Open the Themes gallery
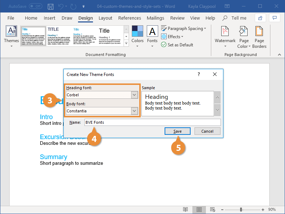 (x=11, y=36)
